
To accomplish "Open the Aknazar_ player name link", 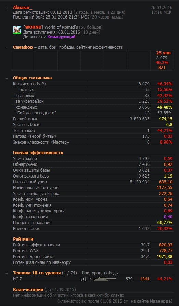I will 23,8.
